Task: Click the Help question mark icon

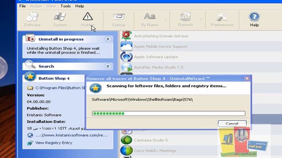Action: (254, 17)
